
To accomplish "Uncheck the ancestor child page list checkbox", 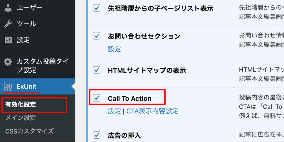I will tap(97, 8).
